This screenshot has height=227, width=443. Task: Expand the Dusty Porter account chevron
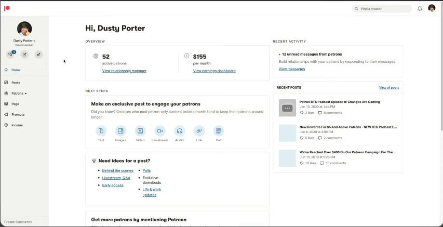click(x=34, y=41)
